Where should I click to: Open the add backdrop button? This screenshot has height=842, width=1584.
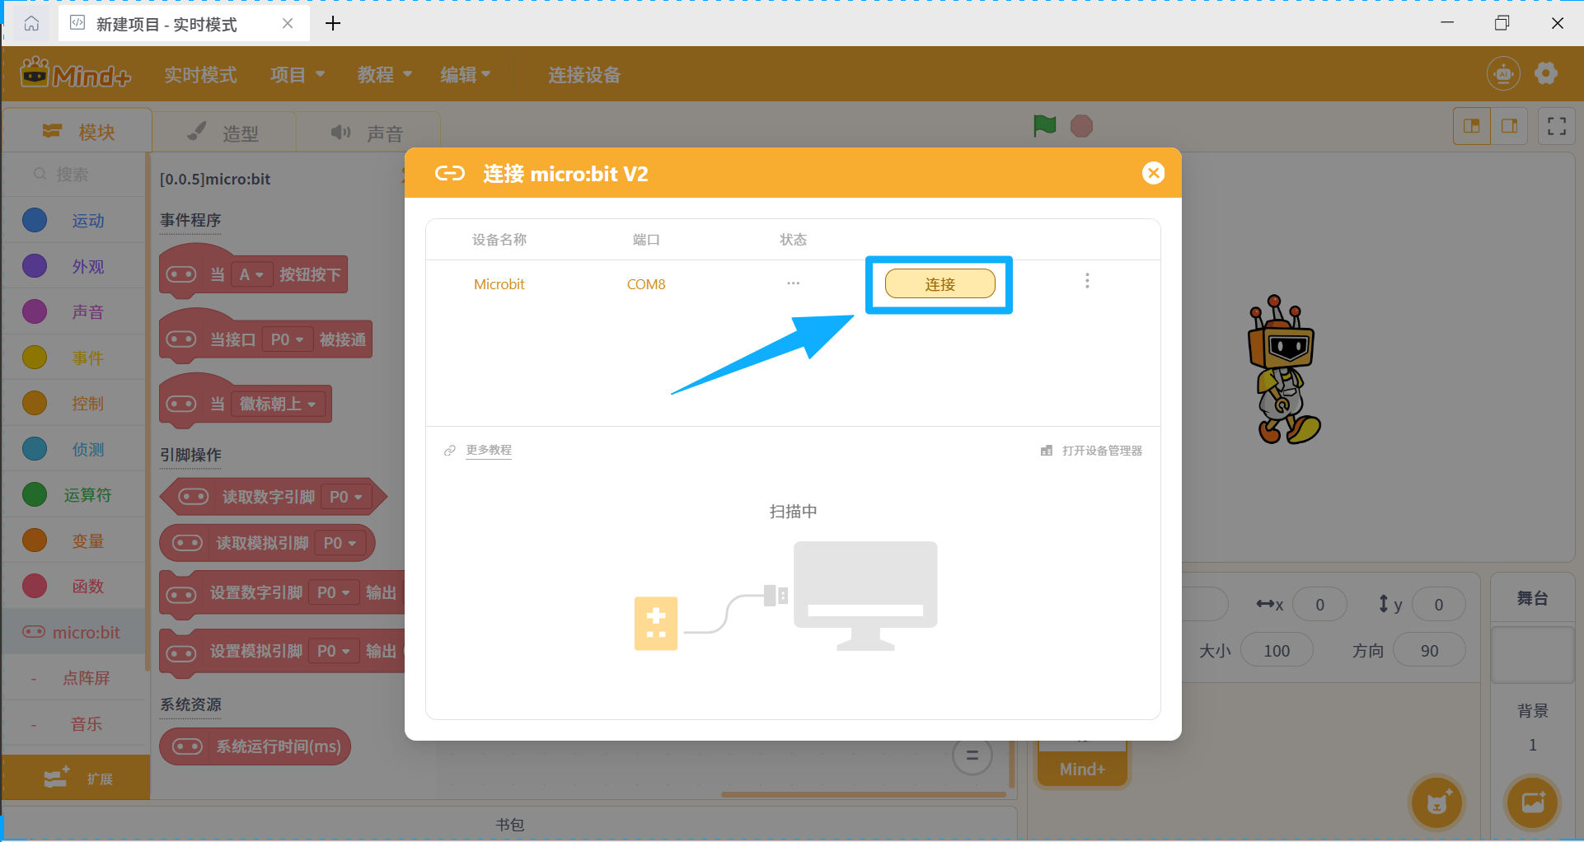point(1532,802)
